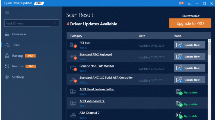The width and height of the screenshot is (215, 120).
Task: Update Now for Standard AHCI Serial ATA Controller
Action: (x=189, y=80)
